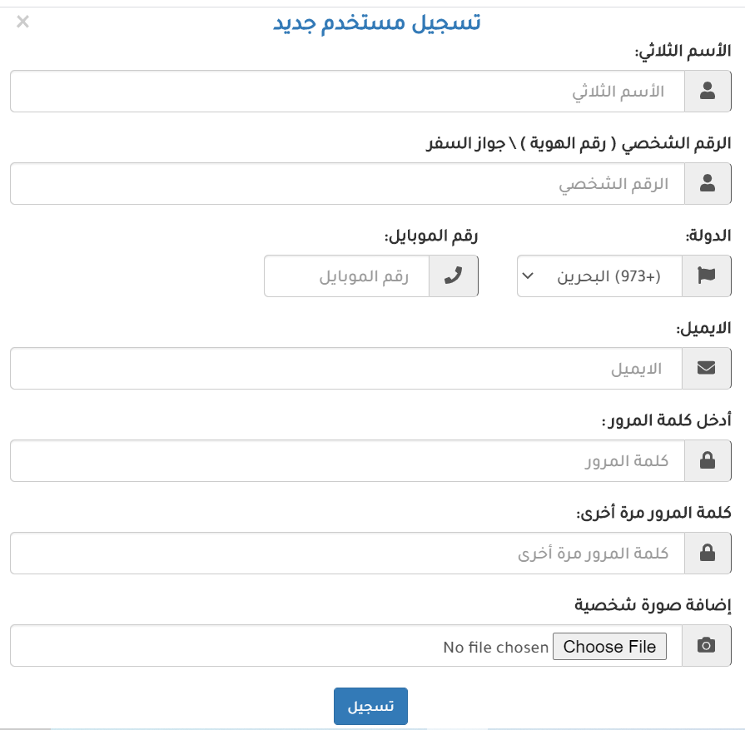This screenshot has width=745, height=730.
Task: Click the الايميل email input field
Action: pyautogui.click(x=345, y=369)
